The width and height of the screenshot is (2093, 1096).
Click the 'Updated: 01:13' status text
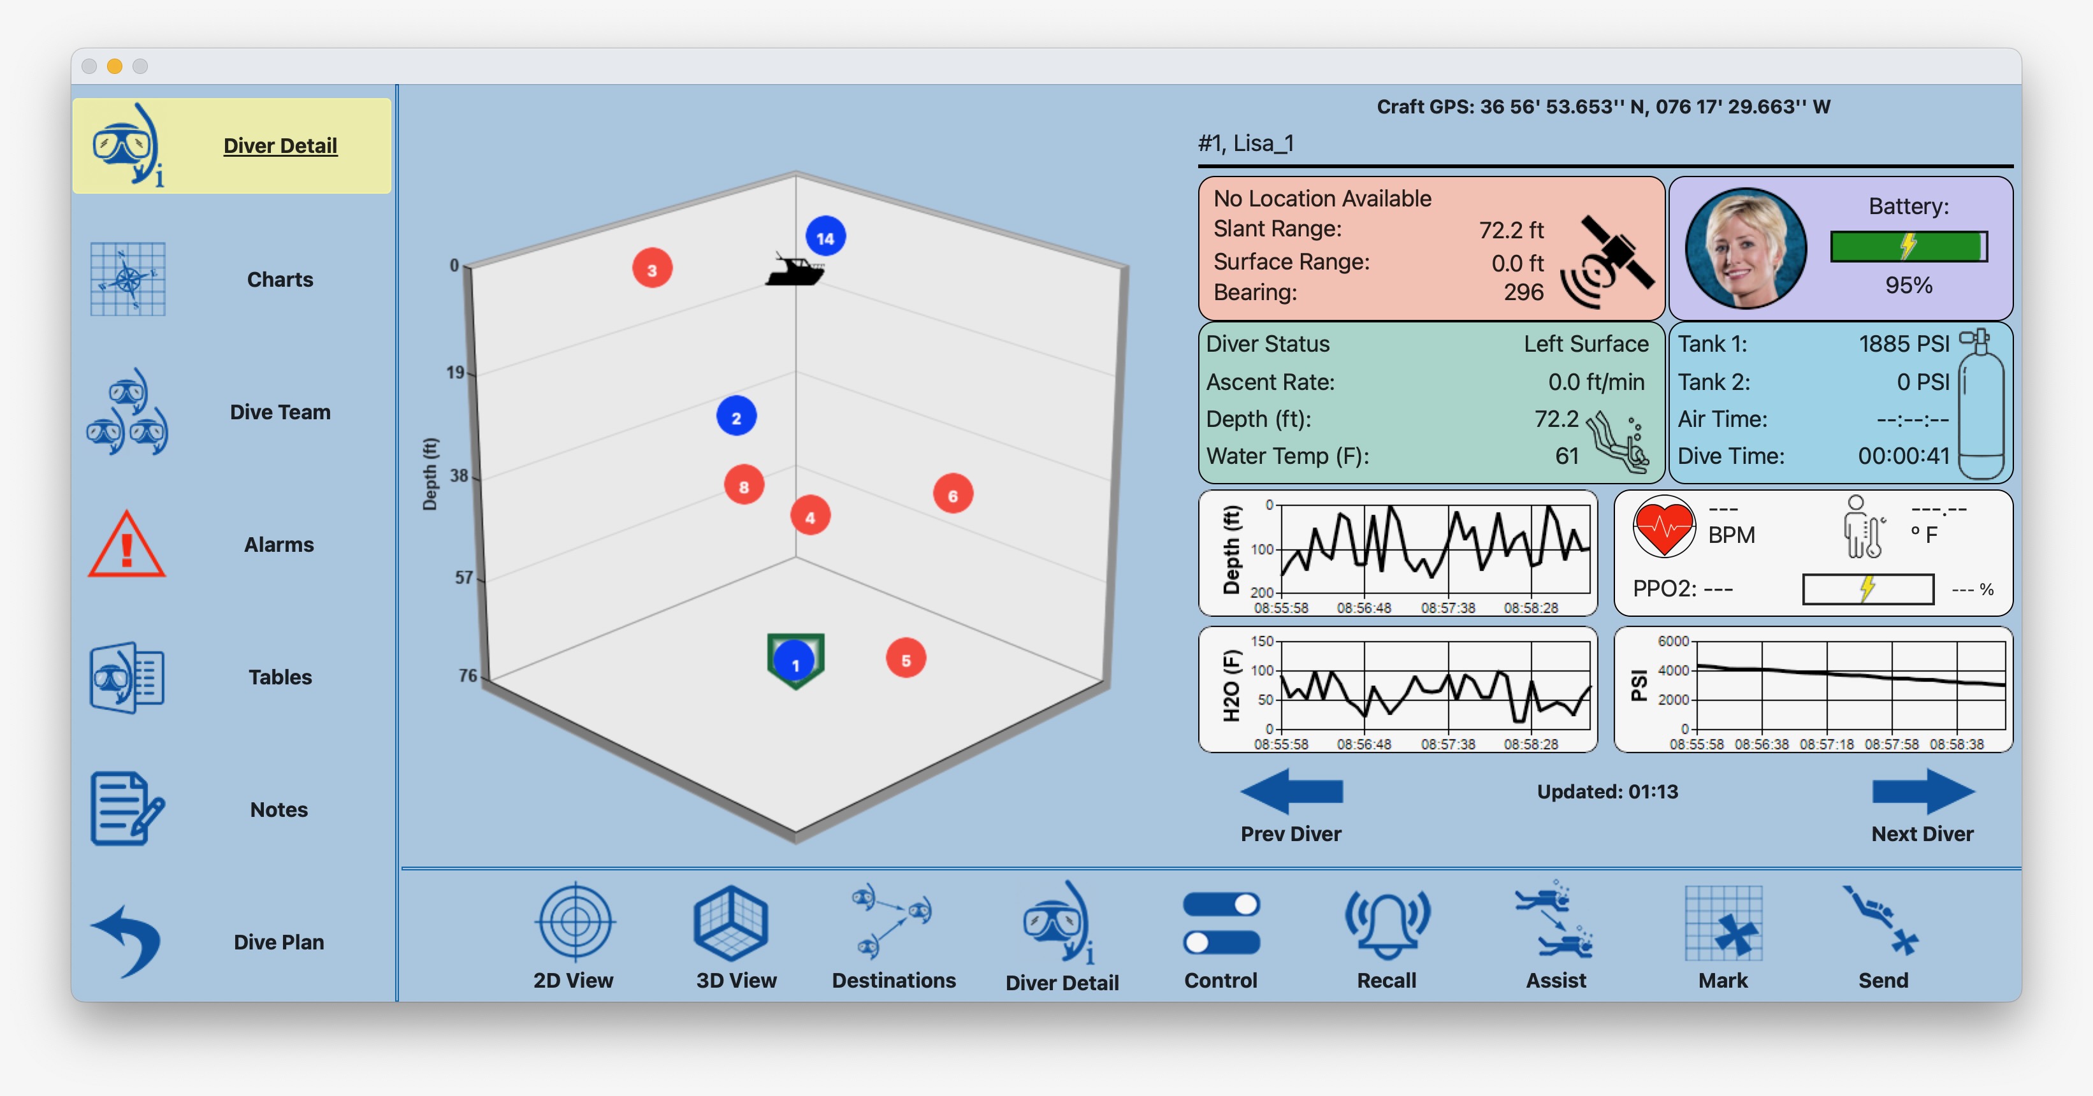click(1607, 791)
